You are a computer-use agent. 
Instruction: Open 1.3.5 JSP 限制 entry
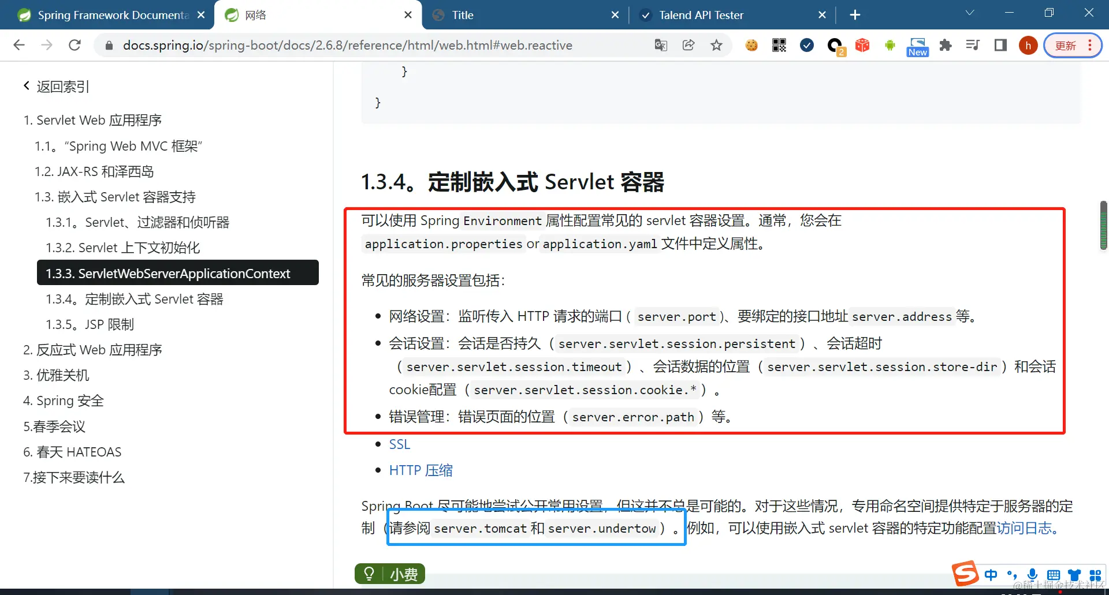tap(90, 324)
